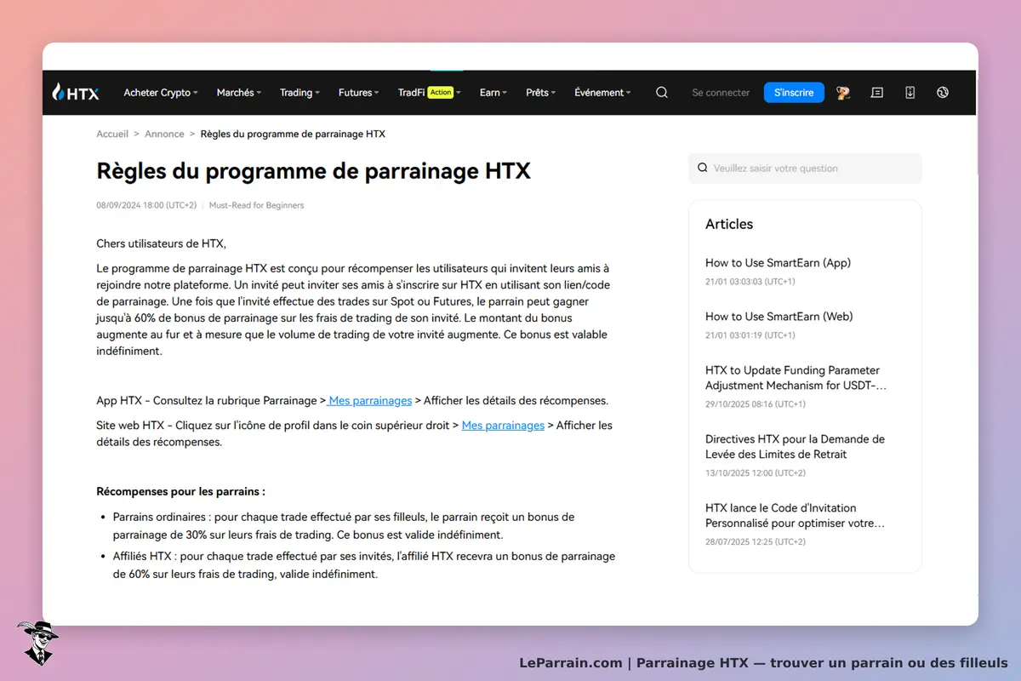Expand the Futures dropdown menu
This screenshot has height=681, width=1021.
click(x=359, y=93)
